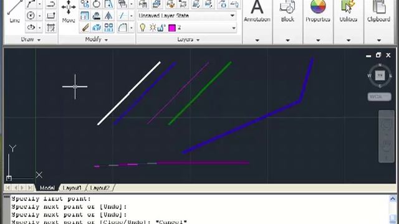Activate the Move tool
399x224 pixels.
pos(69,11)
